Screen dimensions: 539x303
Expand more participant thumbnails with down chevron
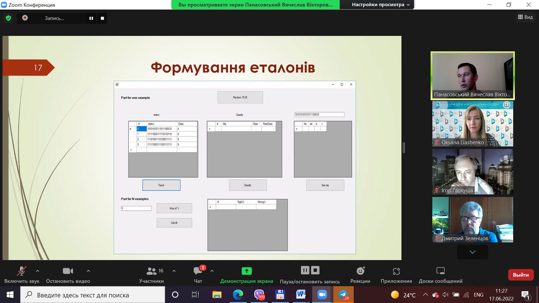[472, 252]
